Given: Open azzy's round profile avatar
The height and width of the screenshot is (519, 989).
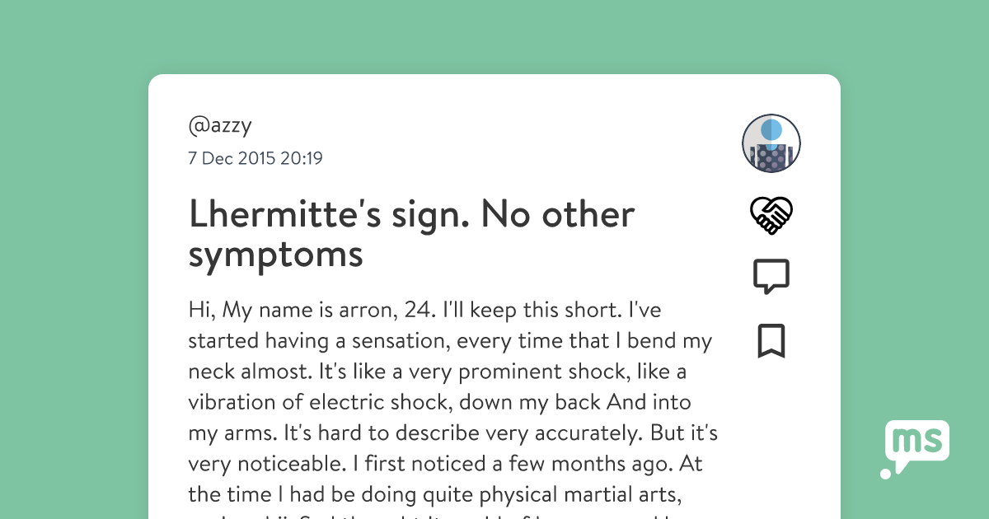Looking at the screenshot, I should tap(771, 143).
